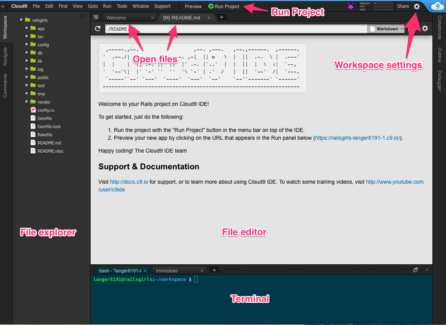The image size is (446, 325).
Task: Open the File menu
Action: click(36, 6)
